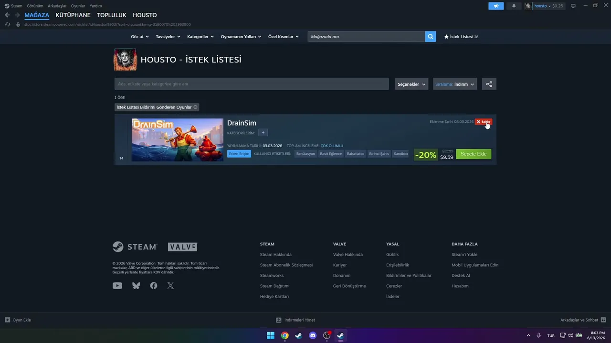The width and height of the screenshot is (611, 343).
Task: Click the ÇOK OLUMLU review summary
Action: (x=332, y=146)
